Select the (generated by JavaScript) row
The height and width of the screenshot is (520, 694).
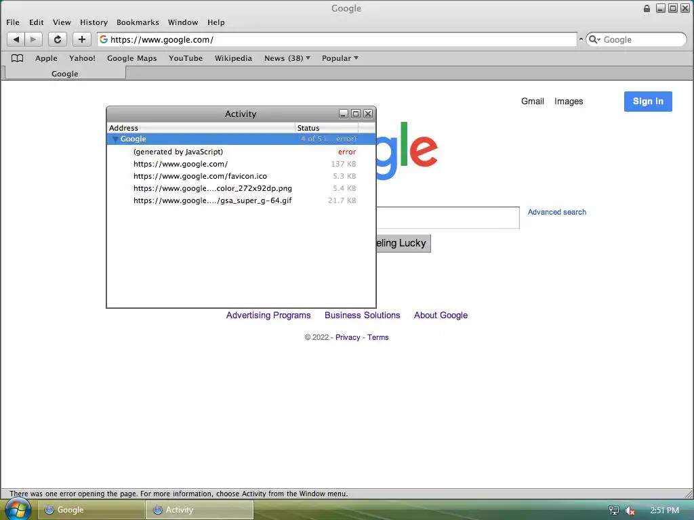pyautogui.click(x=241, y=152)
